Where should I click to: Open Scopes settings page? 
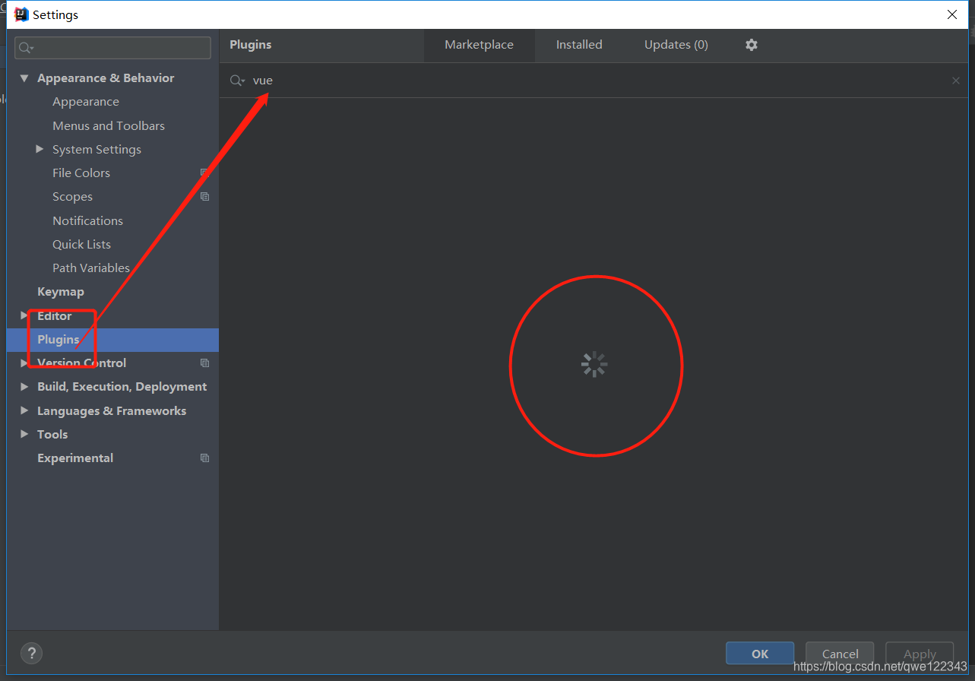tap(72, 197)
